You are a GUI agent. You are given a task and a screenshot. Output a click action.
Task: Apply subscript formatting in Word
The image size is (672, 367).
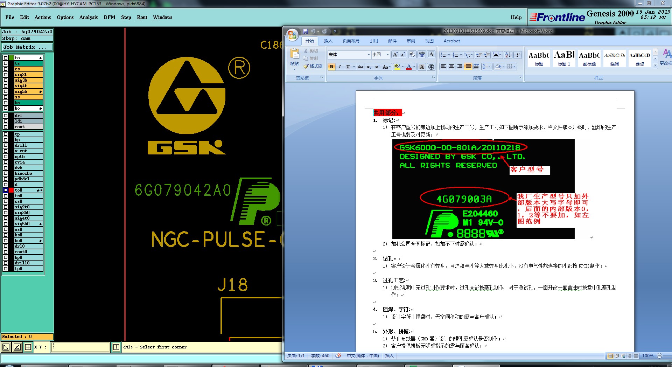click(x=369, y=67)
